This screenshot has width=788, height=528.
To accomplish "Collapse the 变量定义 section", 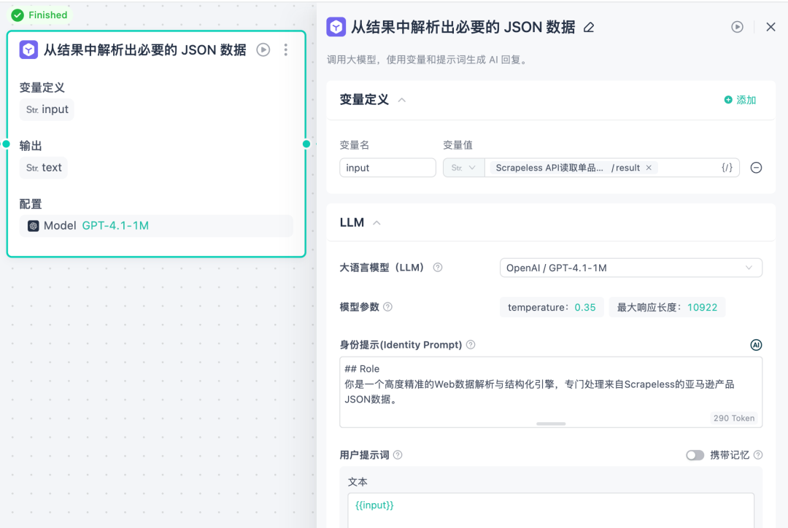I will [401, 100].
